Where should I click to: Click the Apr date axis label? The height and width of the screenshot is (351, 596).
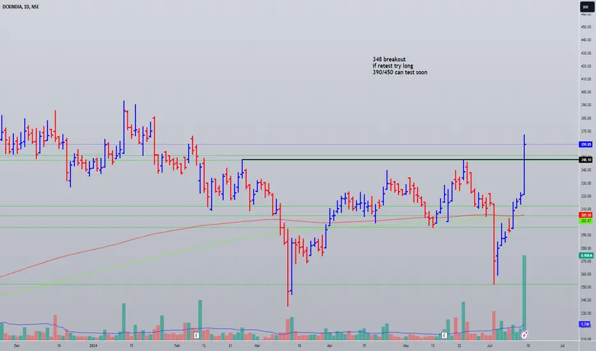tap(329, 346)
